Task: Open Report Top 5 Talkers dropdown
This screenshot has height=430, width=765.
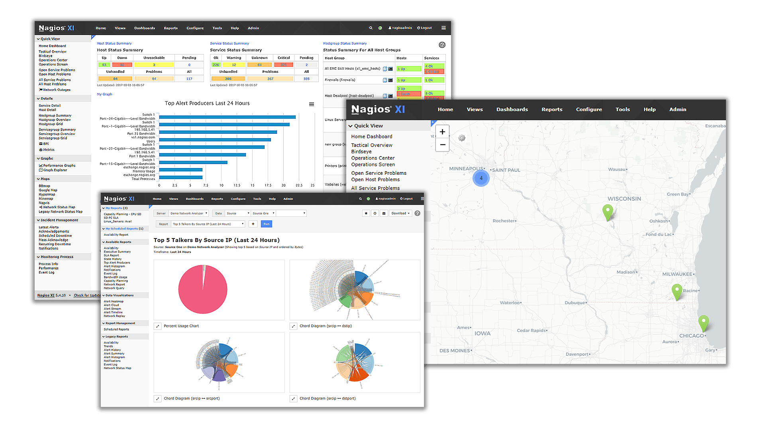Action: click(x=208, y=224)
